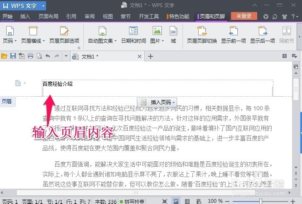This screenshot has height=204, width=302.
Task: Click the 同前节 same as previous section icon
Action: 286,31
